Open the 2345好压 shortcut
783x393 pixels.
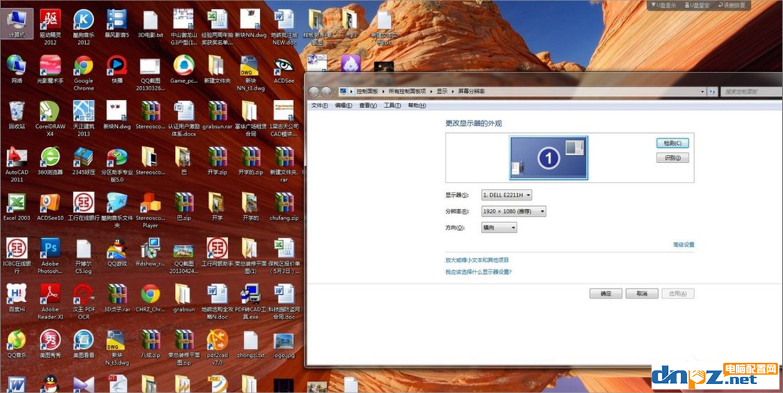(x=84, y=161)
